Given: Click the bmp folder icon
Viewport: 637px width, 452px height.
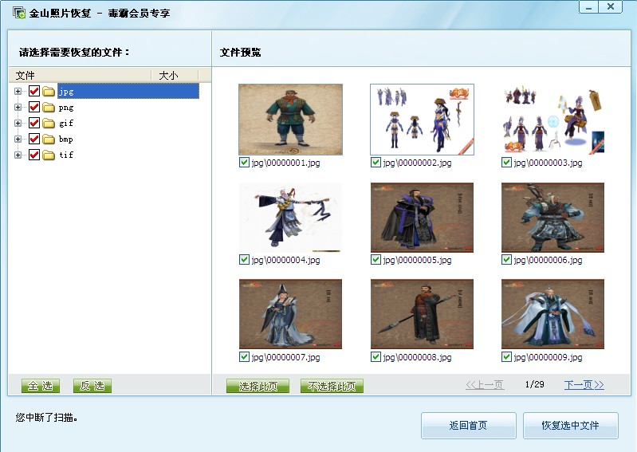Looking at the screenshot, I should click(49, 139).
